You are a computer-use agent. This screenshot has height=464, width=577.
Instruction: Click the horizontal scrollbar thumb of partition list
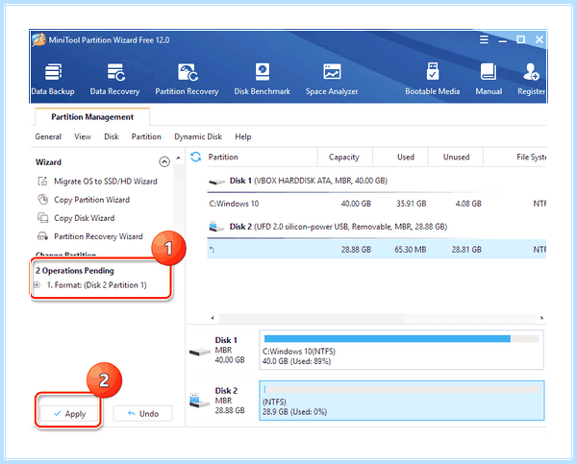coord(312,318)
